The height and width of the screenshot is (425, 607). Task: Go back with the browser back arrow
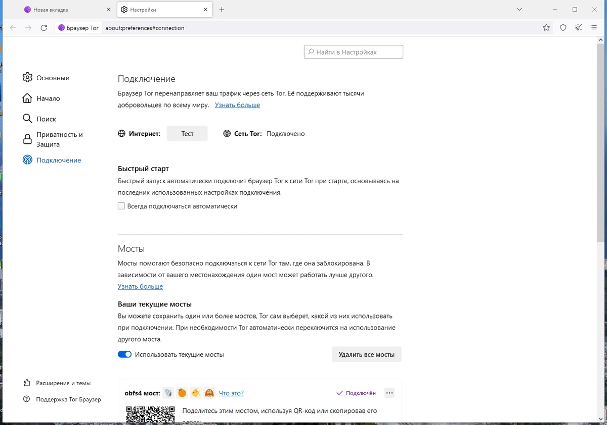coord(13,28)
